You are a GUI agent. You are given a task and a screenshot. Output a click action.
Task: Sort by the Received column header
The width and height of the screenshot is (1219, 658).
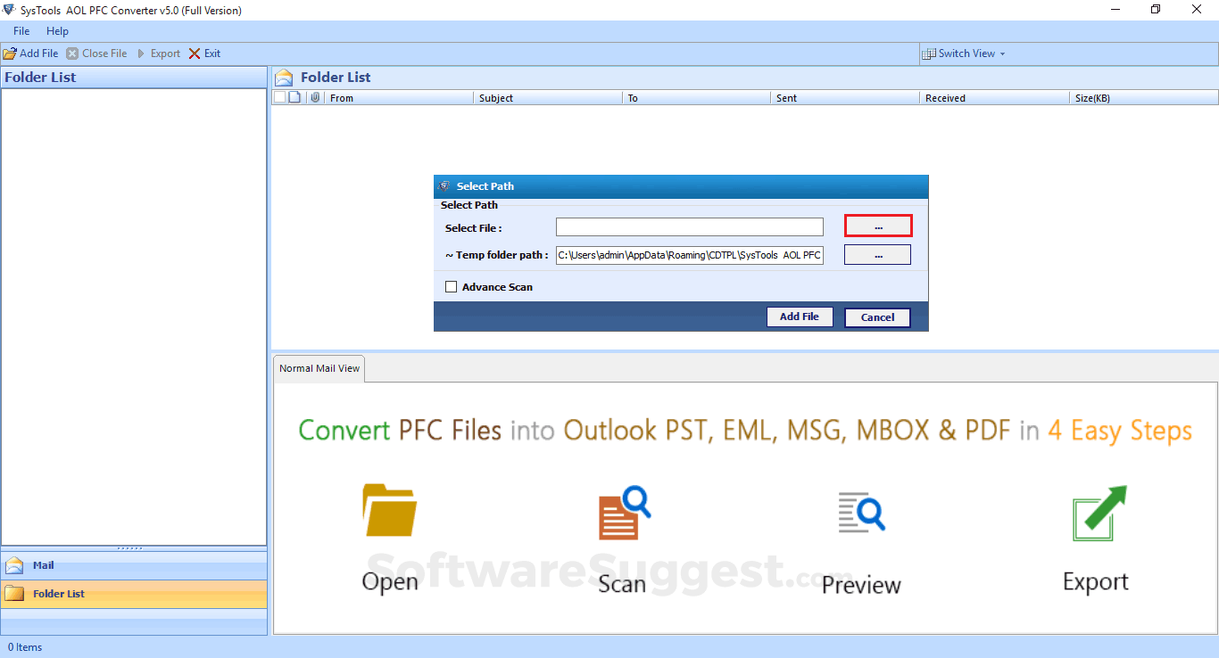click(994, 98)
